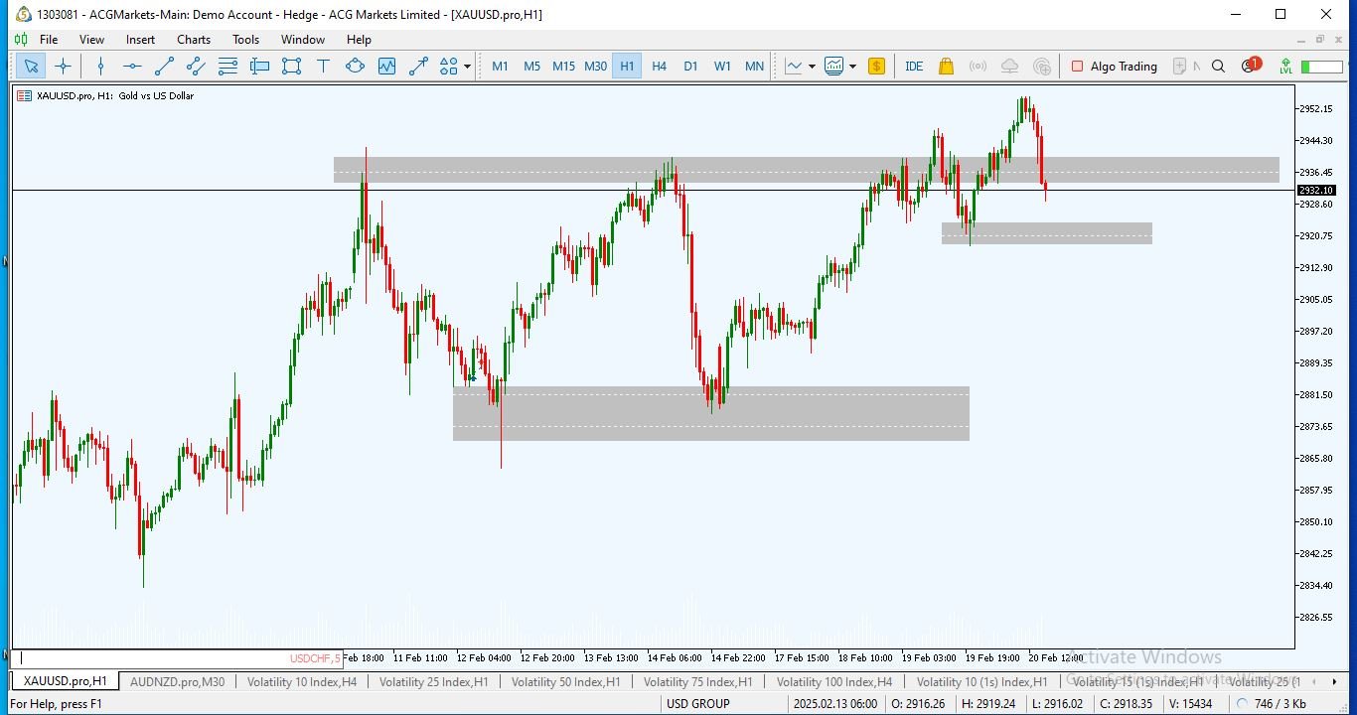Select the Rectangle shape tool
The height and width of the screenshot is (715, 1357).
click(x=291, y=67)
